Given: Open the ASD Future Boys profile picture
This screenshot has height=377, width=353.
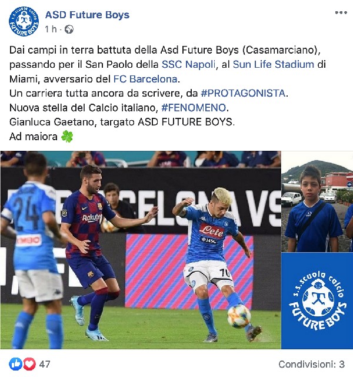Looking at the screenshot, I should (24, 21).
